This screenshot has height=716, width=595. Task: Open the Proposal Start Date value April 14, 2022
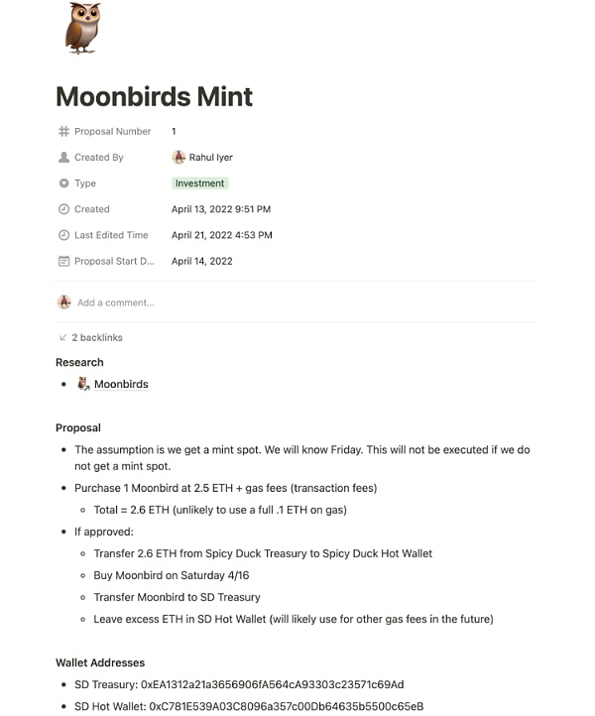click(202, 262)
